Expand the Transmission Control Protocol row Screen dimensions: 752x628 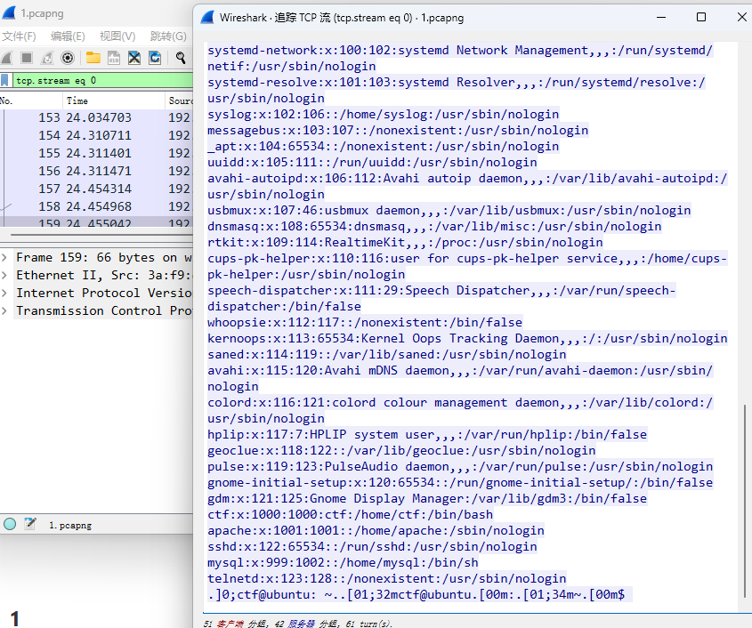pyautogui.click(x=6, y=311)
